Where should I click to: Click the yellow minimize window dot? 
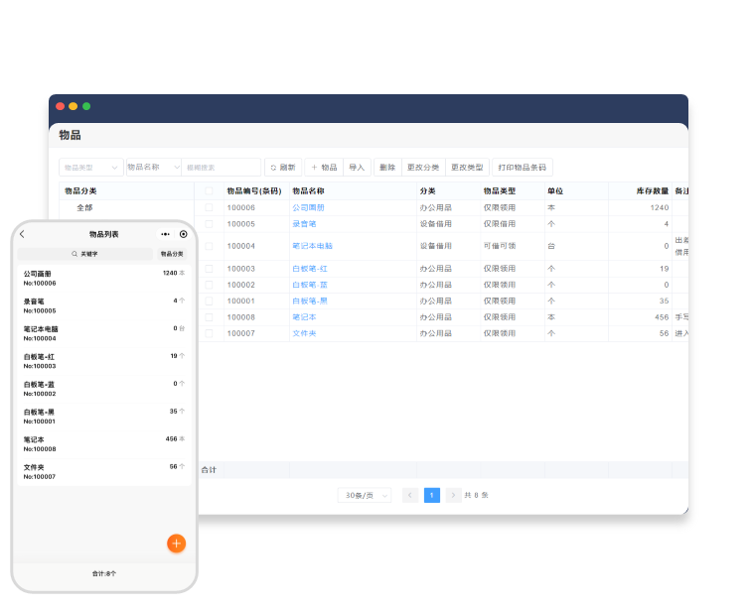click(74, 106)
